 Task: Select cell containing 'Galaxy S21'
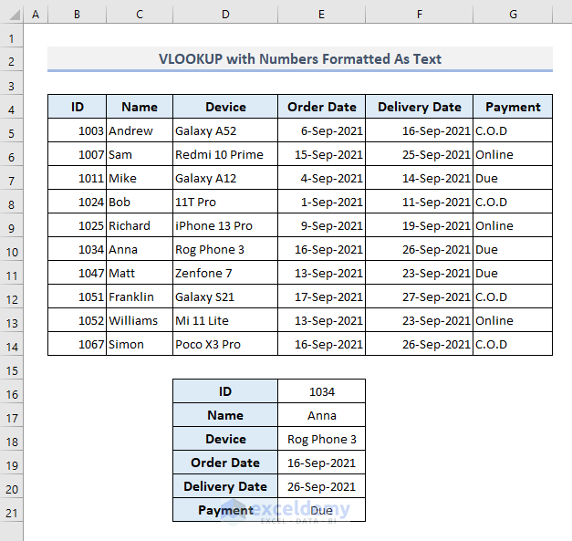(225, 297)
